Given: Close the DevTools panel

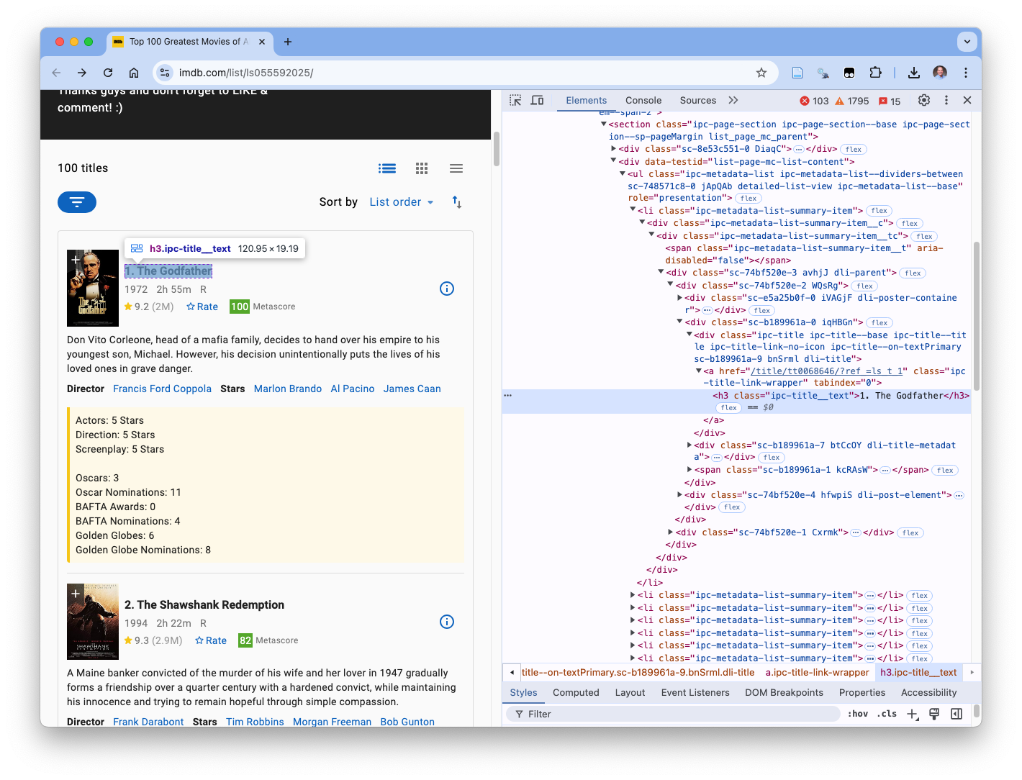Looking at the screenshot, I should tap(967, 100).
